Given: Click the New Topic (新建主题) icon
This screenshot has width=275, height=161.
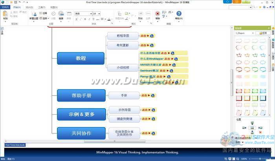Looking at the screenshot, I should (x=34, y=14).
